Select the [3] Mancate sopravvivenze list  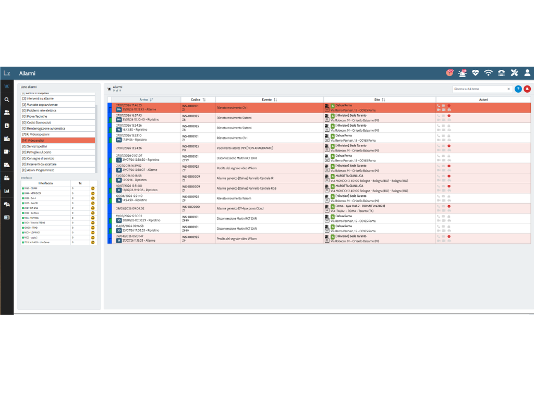[58, 105]
